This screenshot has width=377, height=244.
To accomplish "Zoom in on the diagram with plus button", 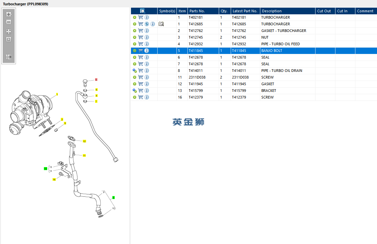I will tap(9, 14).
